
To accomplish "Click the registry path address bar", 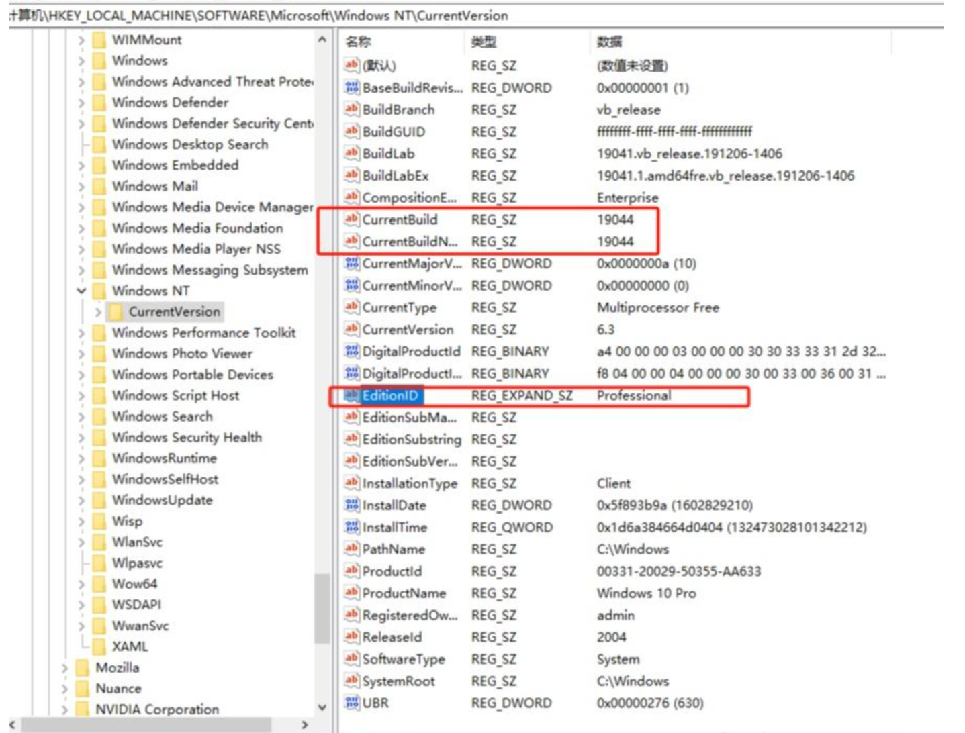I will [x=475, y=15].
